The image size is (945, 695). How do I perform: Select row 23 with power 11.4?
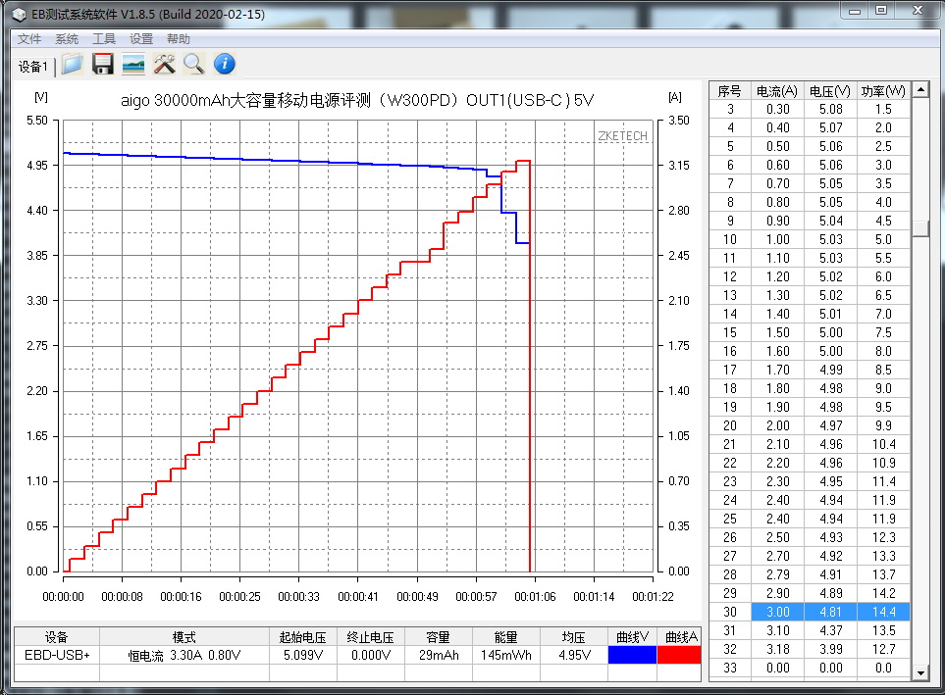point(810,481)
